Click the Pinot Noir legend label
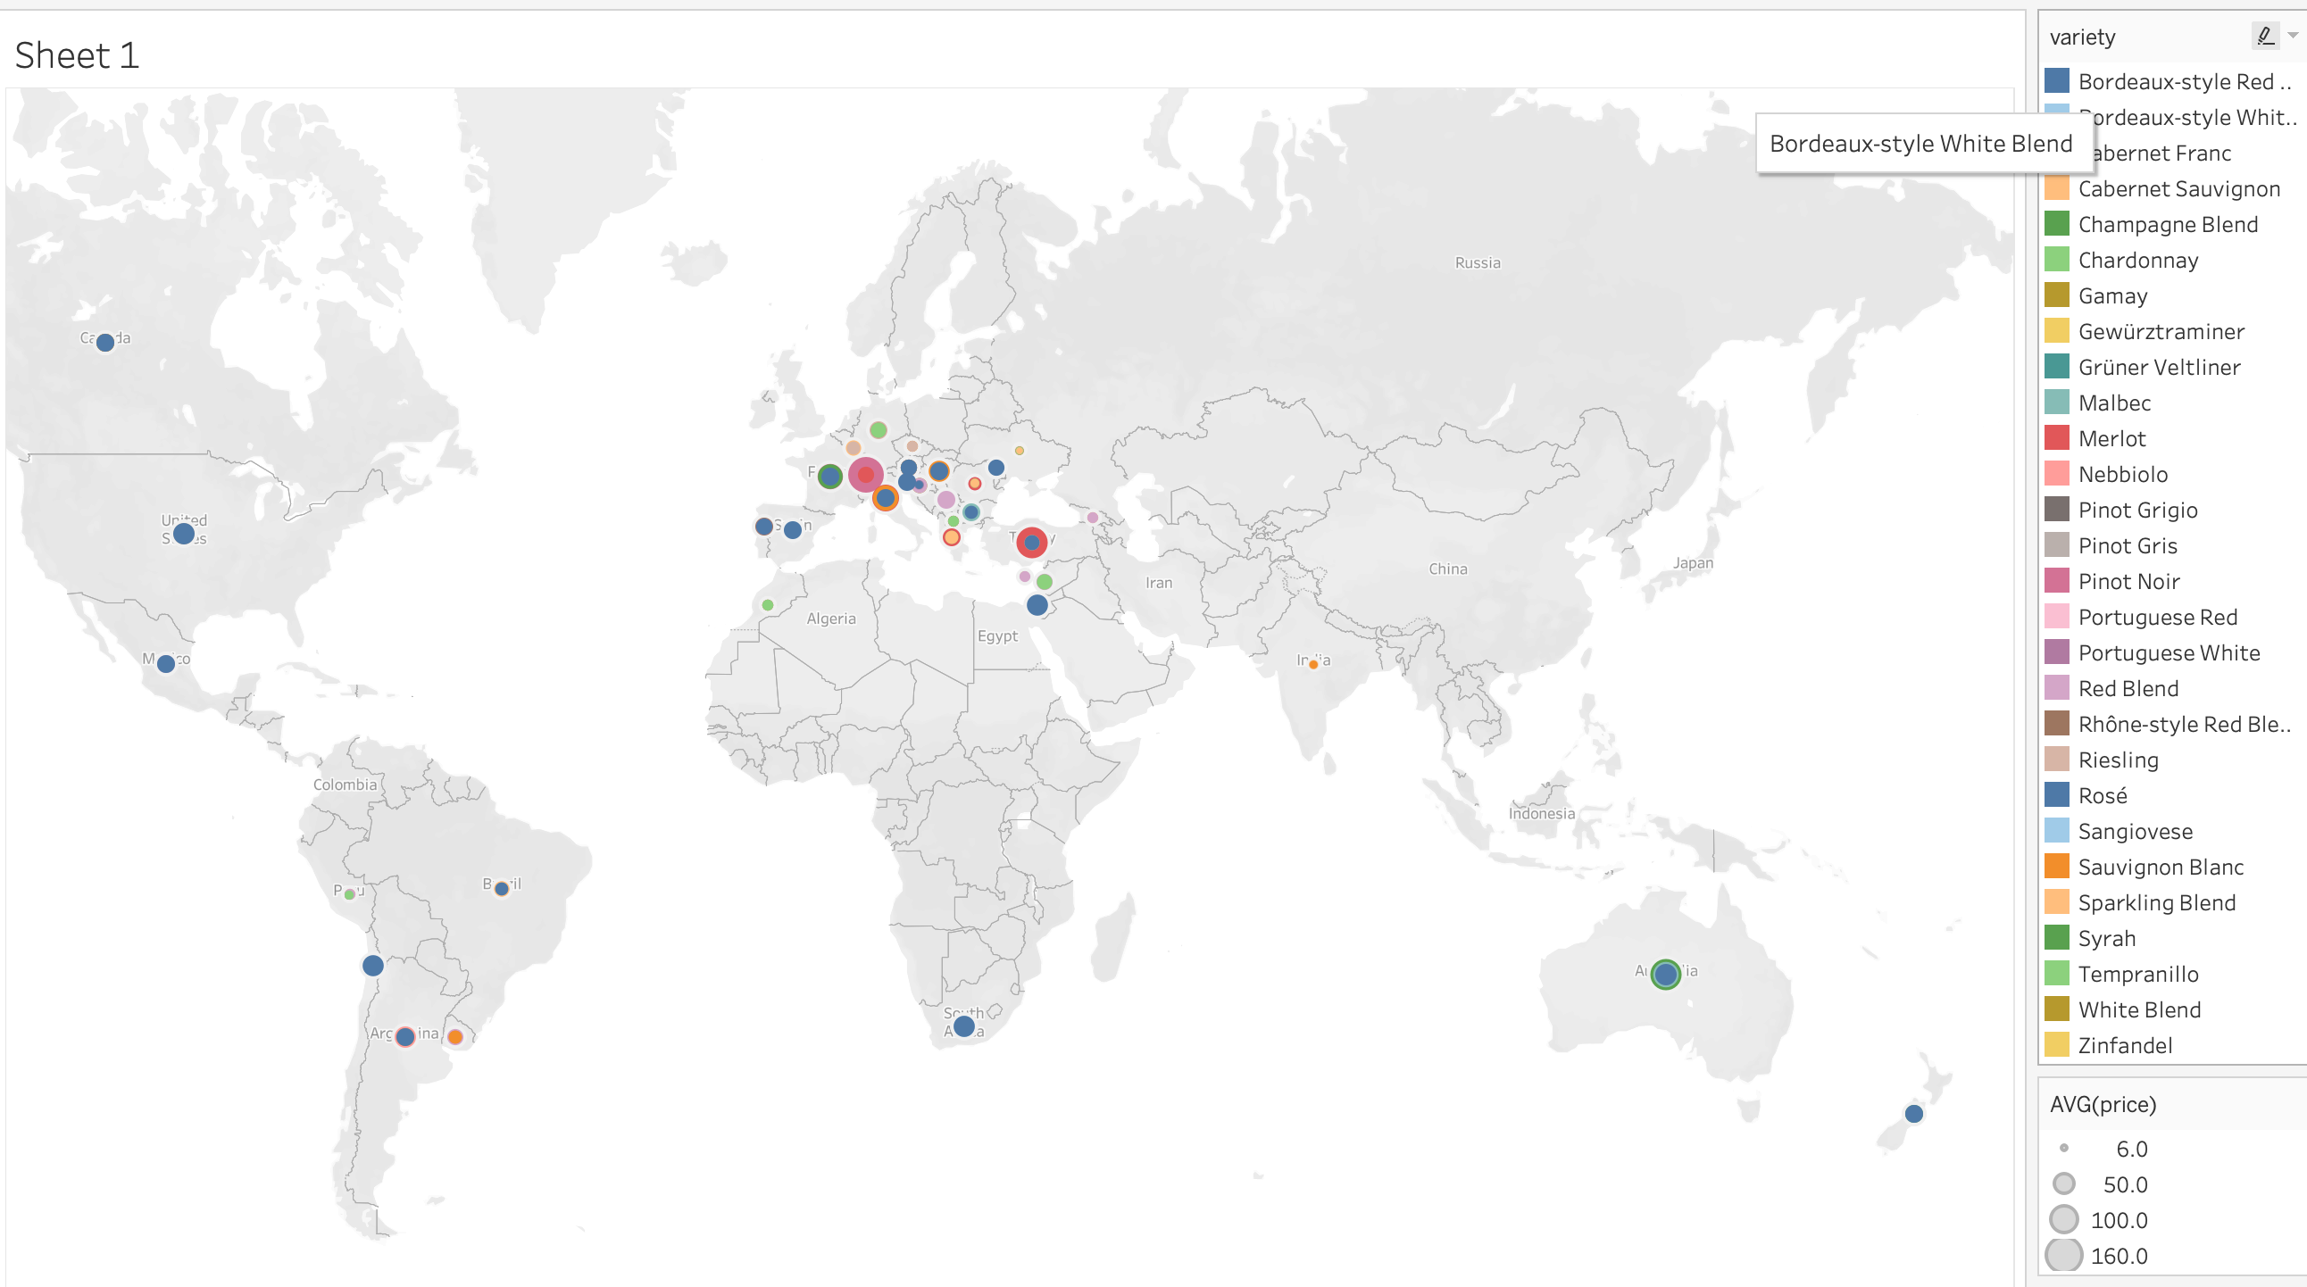The width and height of the screenshot is (2307, 1287). coord(2128,582)
